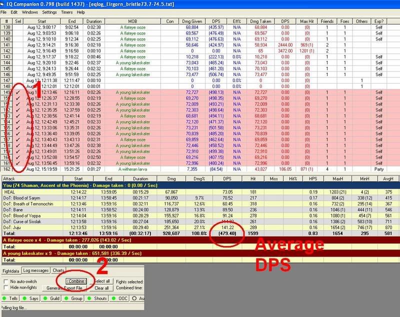Toggle the Tells channel filter
Screen dimensions: 400x317
click(10, 298)
